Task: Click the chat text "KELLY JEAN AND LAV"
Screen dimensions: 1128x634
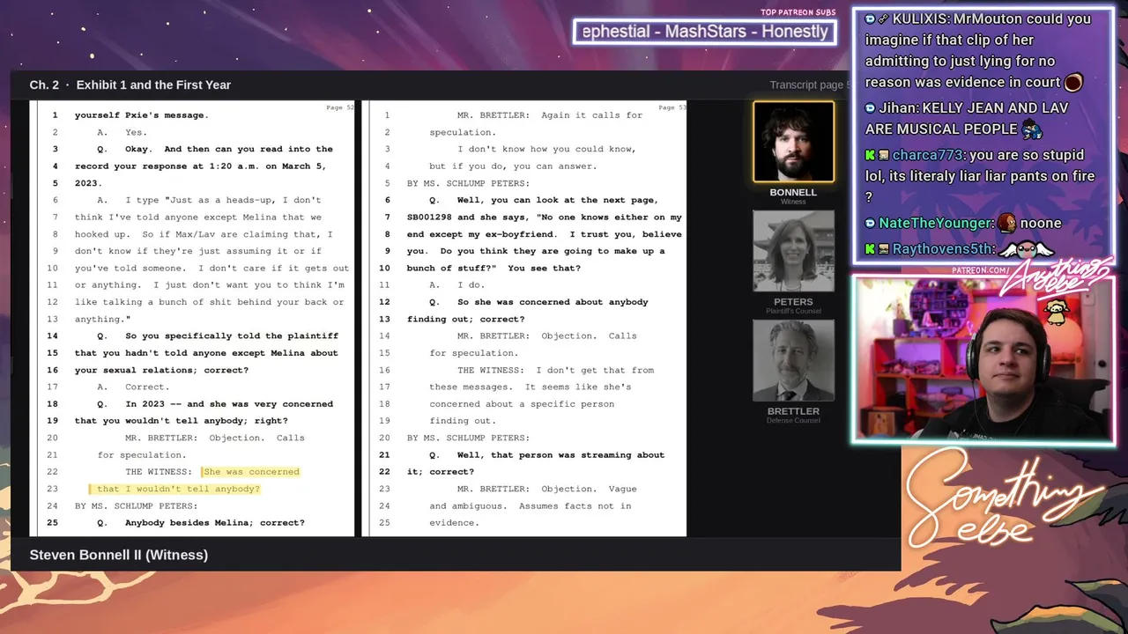Action: 997,108
